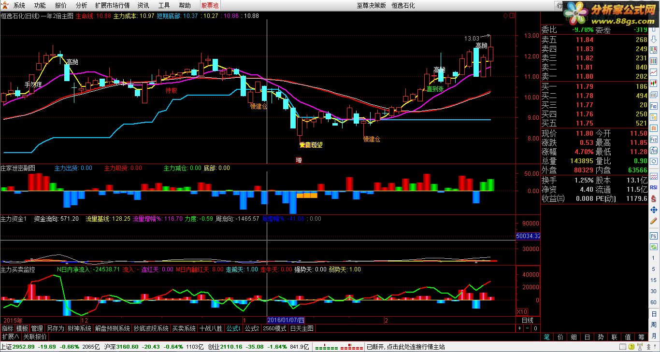Click the disconnected server status message
This screenshot has width=660, height=352.
tap(406, 347)
